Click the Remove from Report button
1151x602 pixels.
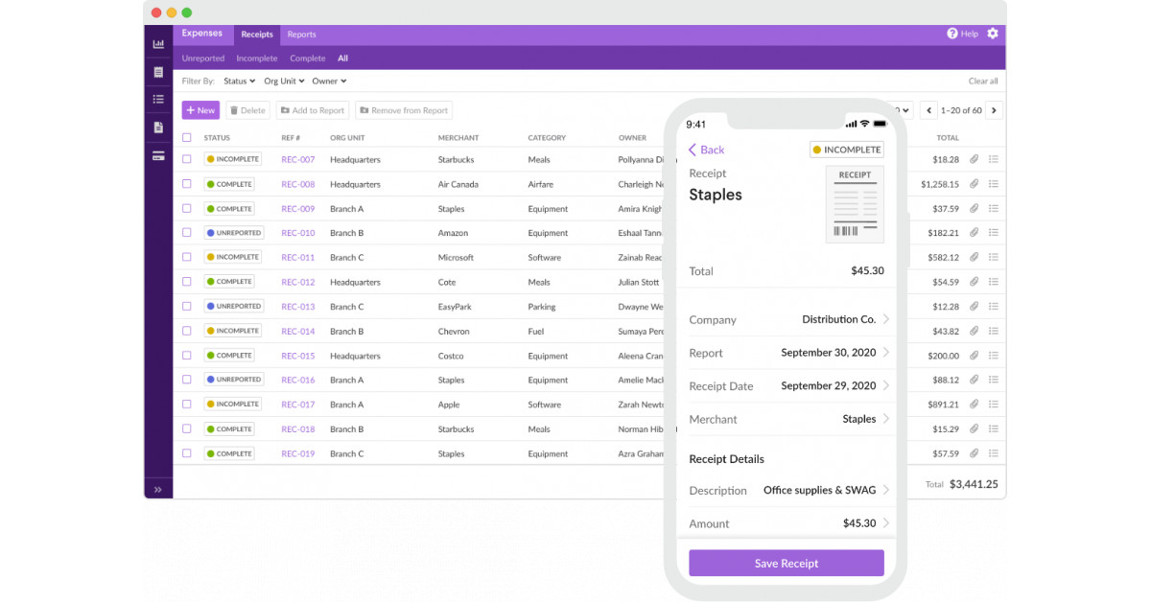click(x=404, y=110)
